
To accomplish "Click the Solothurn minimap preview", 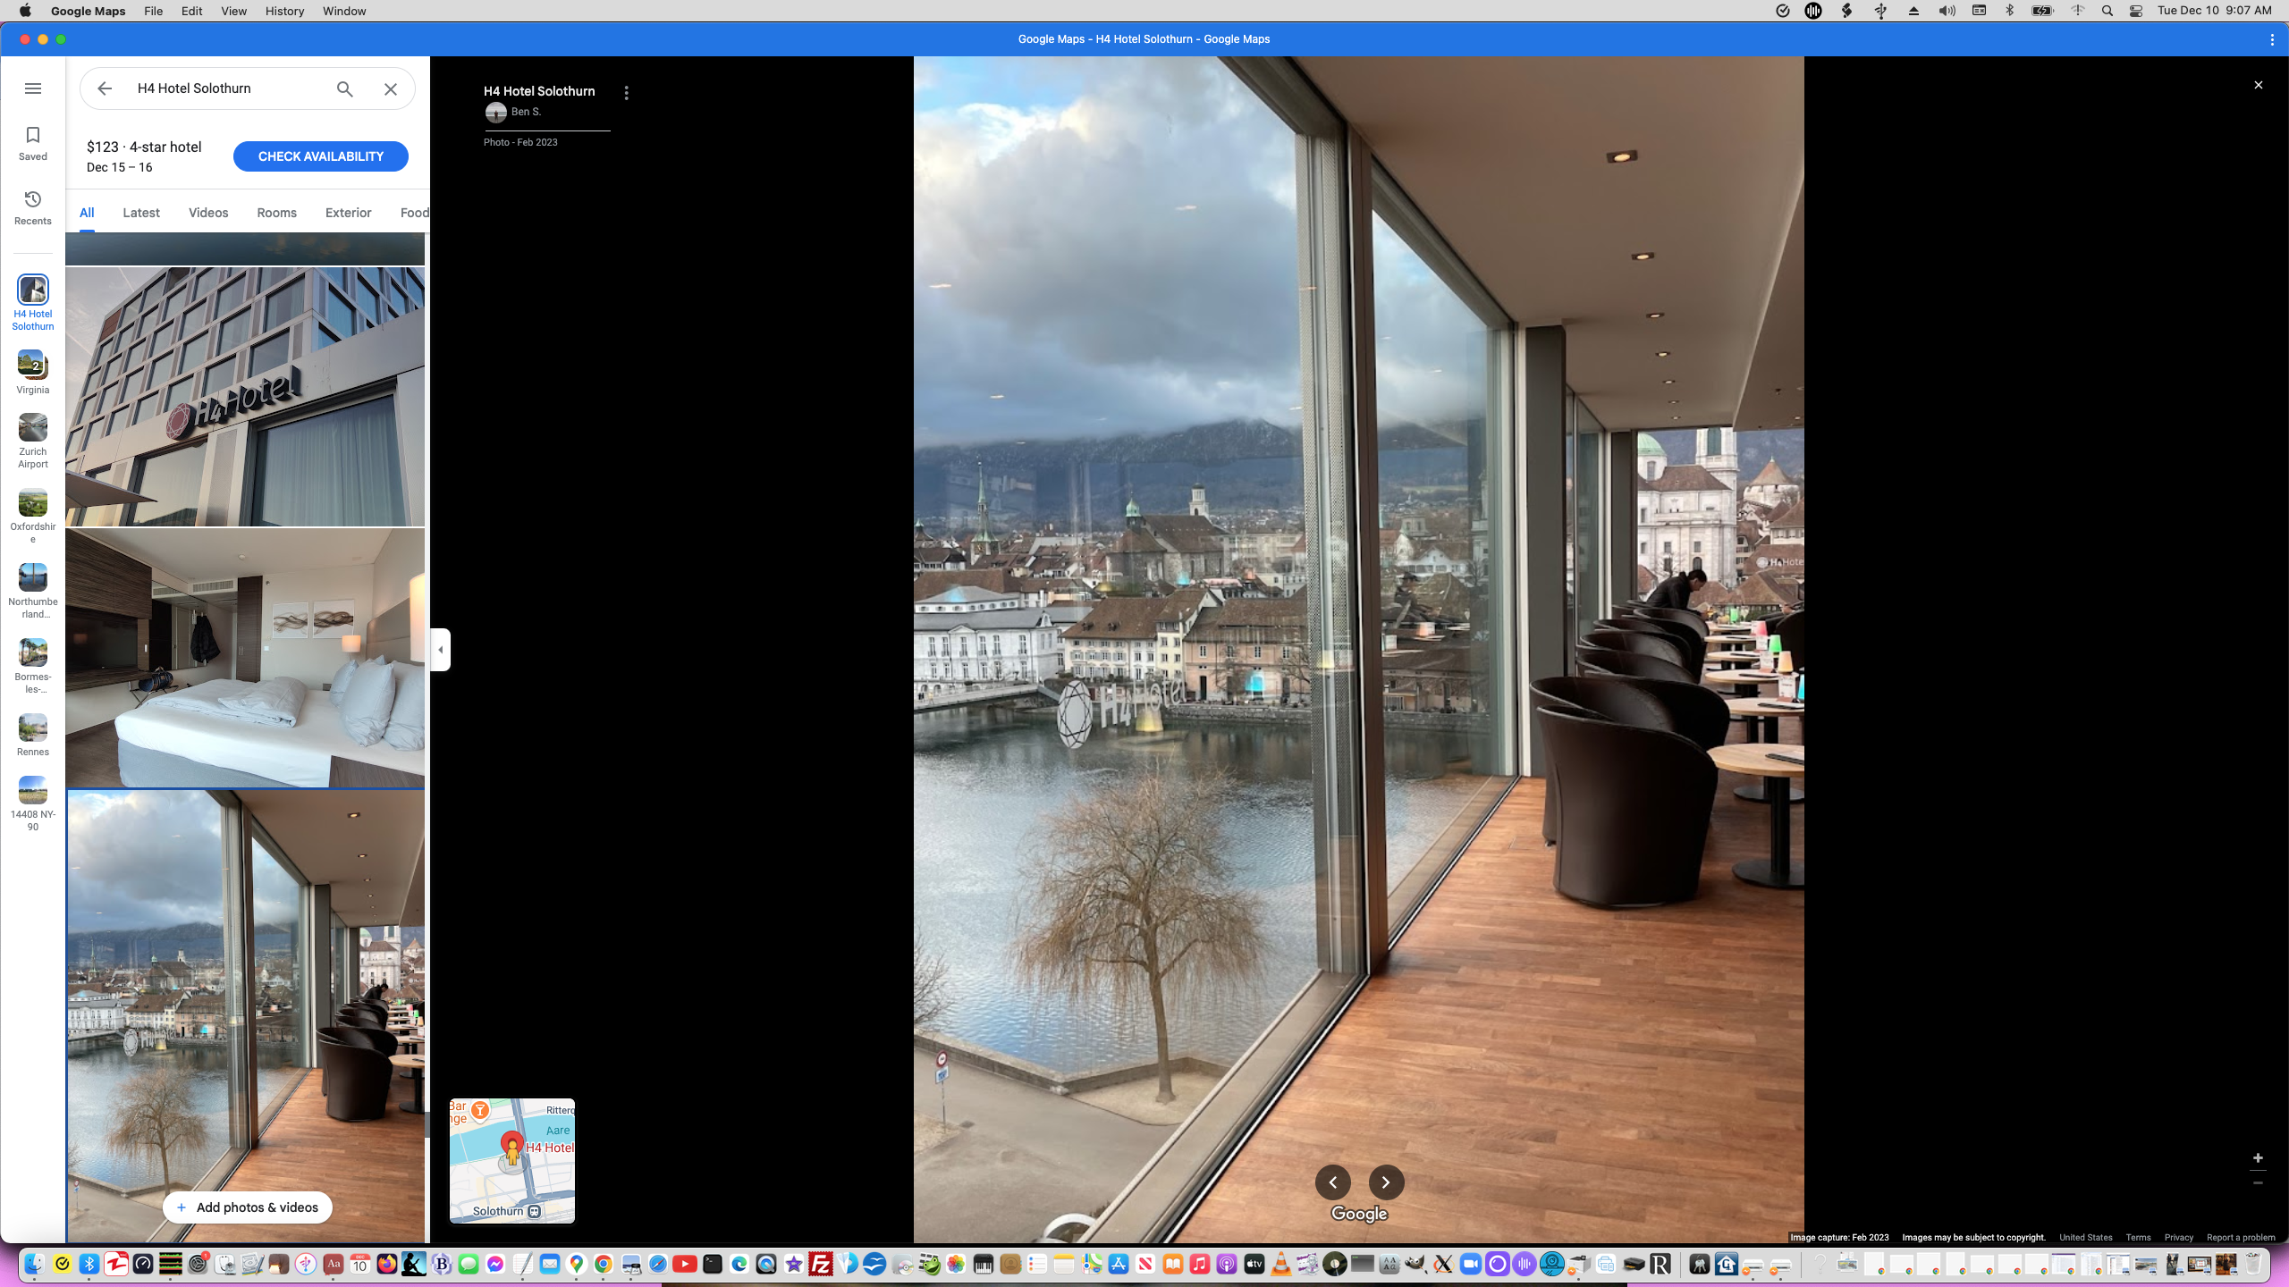I will (x=511, y=1160).
